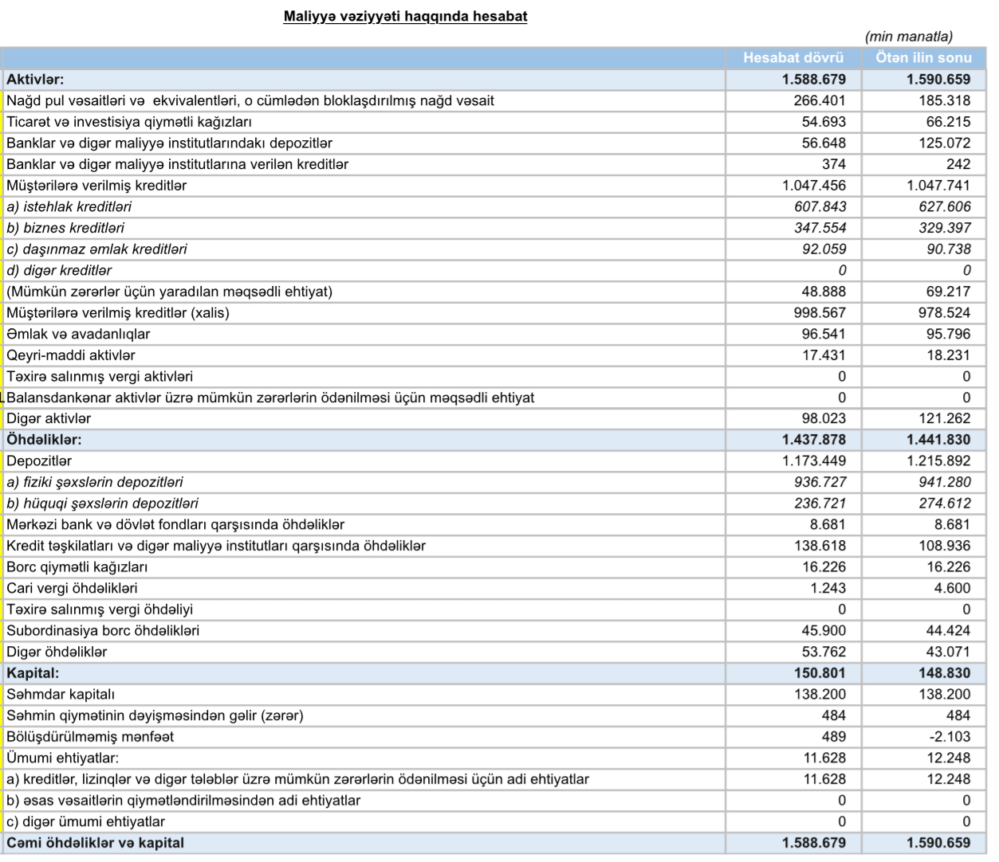Select the 'Depozitlər' row label

(39, 461)
